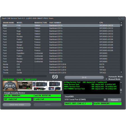The image size is (126, 126).
Task: Open the YouTube link
Action: (x=20, y=79)
